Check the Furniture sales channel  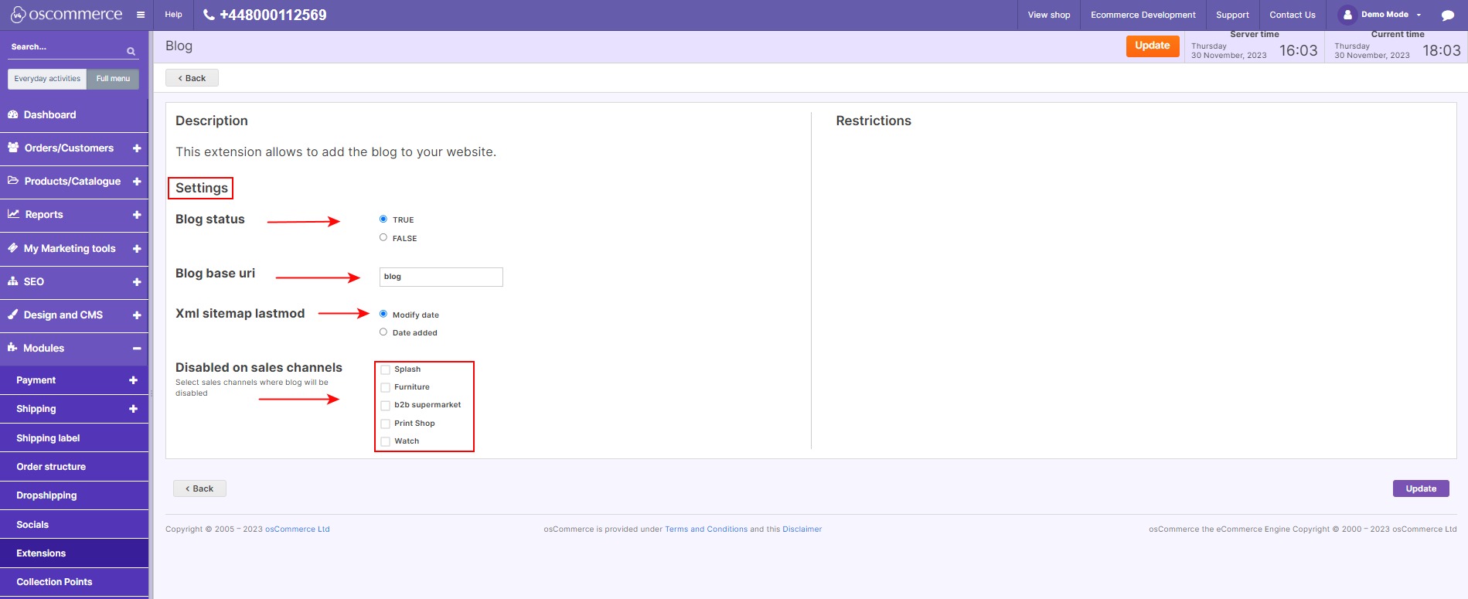pyautogui.click(x=386, y=387)
